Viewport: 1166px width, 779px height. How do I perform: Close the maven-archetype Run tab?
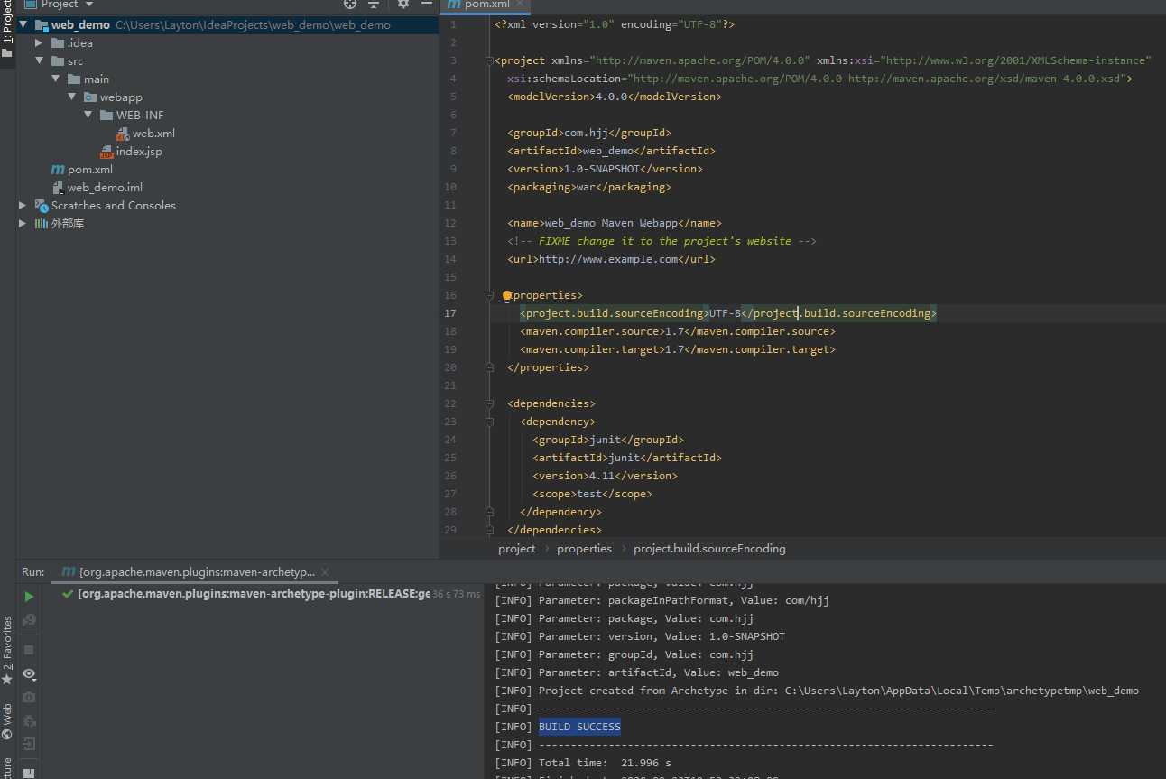coord(325,572)
